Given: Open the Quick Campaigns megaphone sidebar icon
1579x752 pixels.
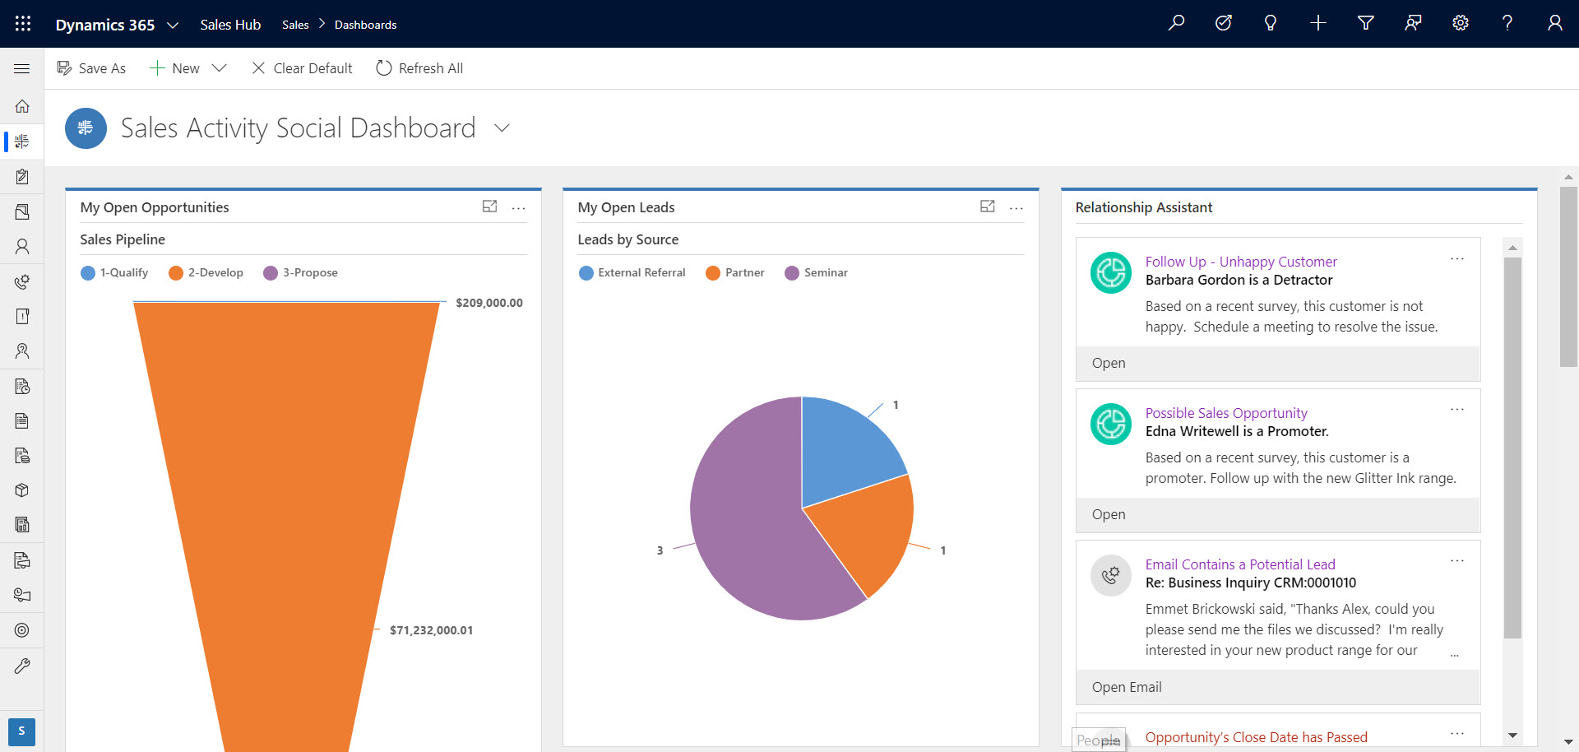Looking at the screenshot, I should pos(22,595).
